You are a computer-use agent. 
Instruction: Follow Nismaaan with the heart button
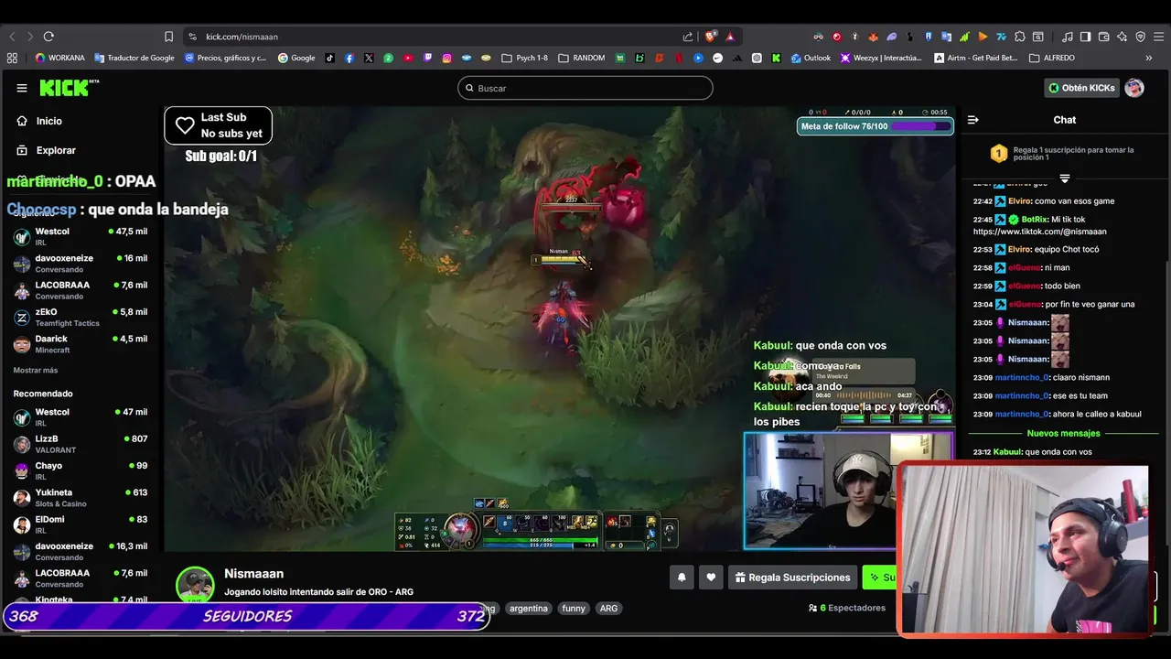click(x=711, y=578)
